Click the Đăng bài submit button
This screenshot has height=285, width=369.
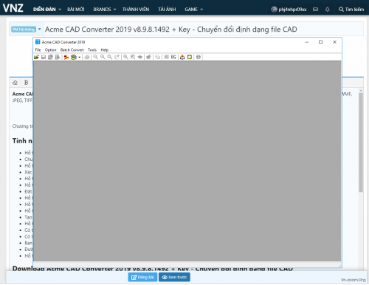tap(142, 277)
